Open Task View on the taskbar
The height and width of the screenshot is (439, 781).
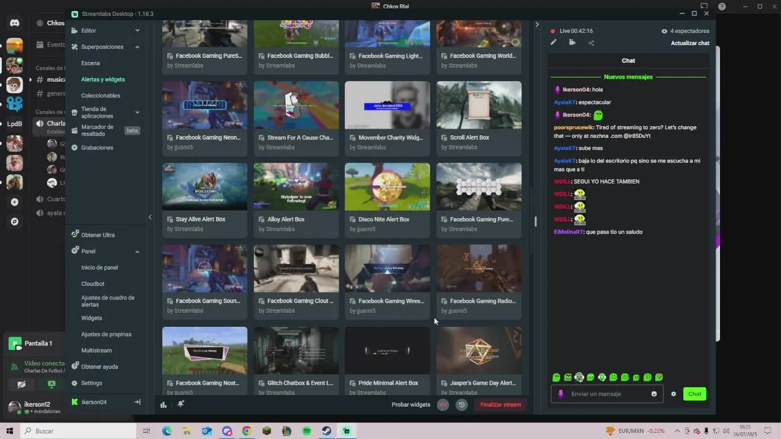click(x=146, y=431)
